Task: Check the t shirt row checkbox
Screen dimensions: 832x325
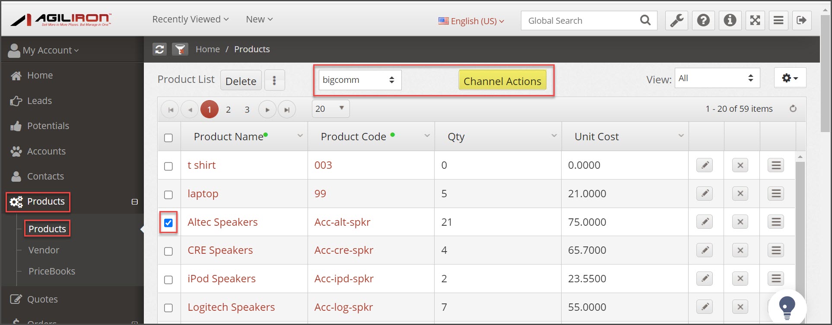Action: [168, 166]
